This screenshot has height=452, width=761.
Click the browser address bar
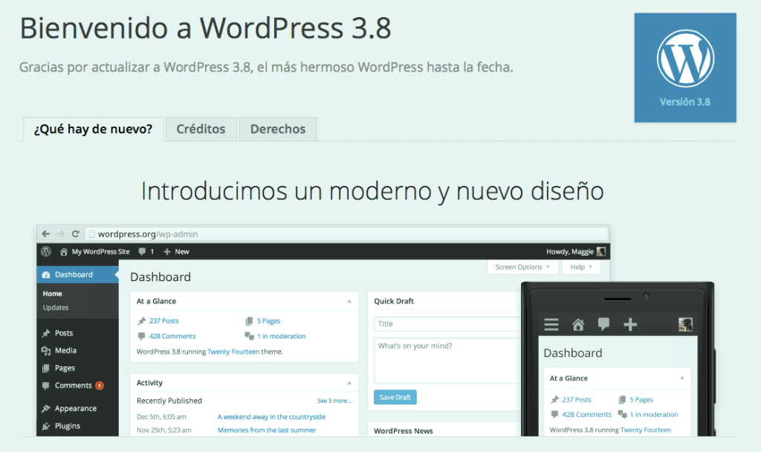point(346,234)
